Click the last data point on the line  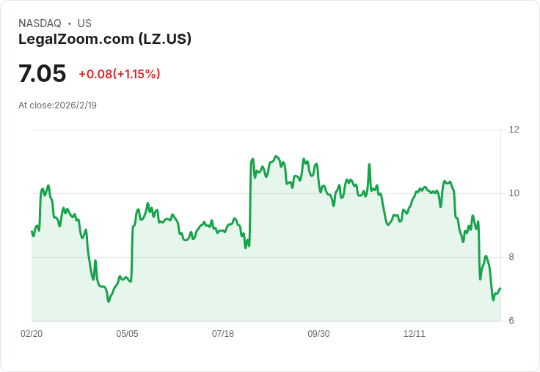[500, 289]
